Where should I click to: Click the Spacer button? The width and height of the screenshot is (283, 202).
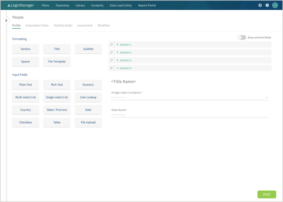26,61
